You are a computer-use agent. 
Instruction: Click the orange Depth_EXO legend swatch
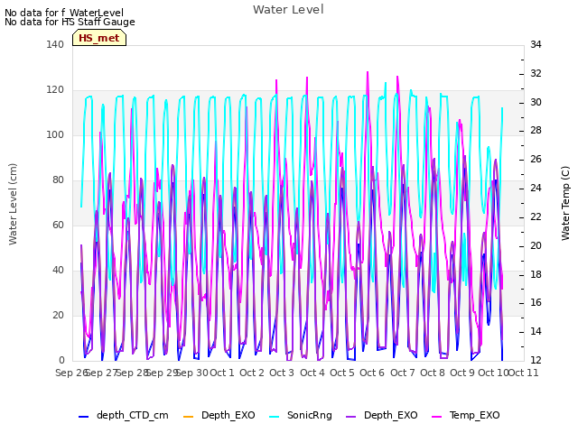click(x=189, y=417)
